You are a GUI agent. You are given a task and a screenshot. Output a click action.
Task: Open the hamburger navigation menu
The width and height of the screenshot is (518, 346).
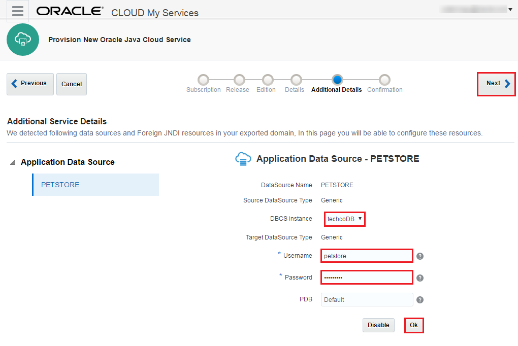point(17,11)
